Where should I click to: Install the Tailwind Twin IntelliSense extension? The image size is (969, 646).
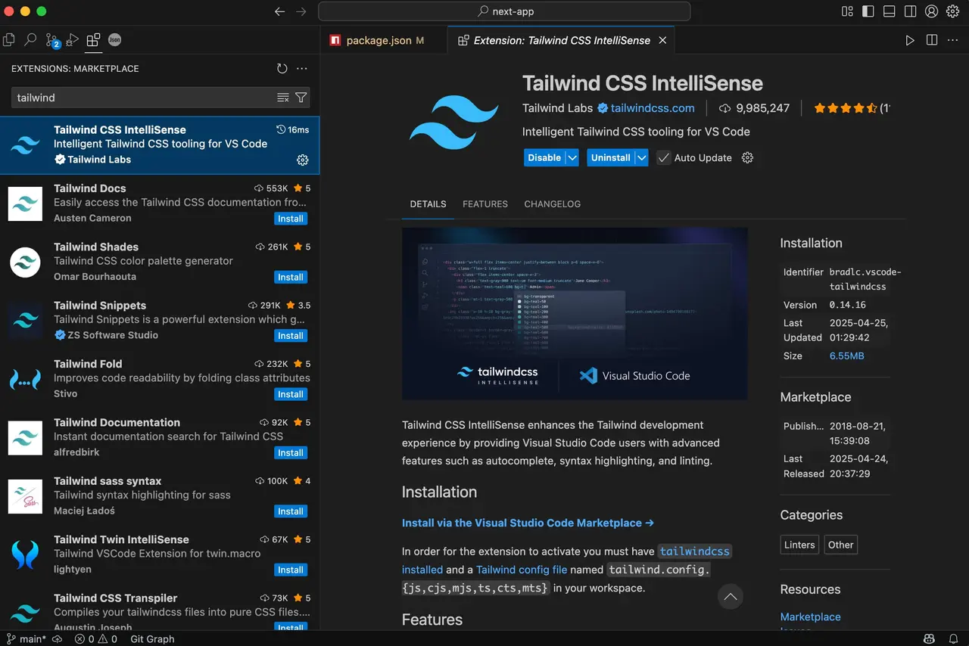tap(290, 570)
